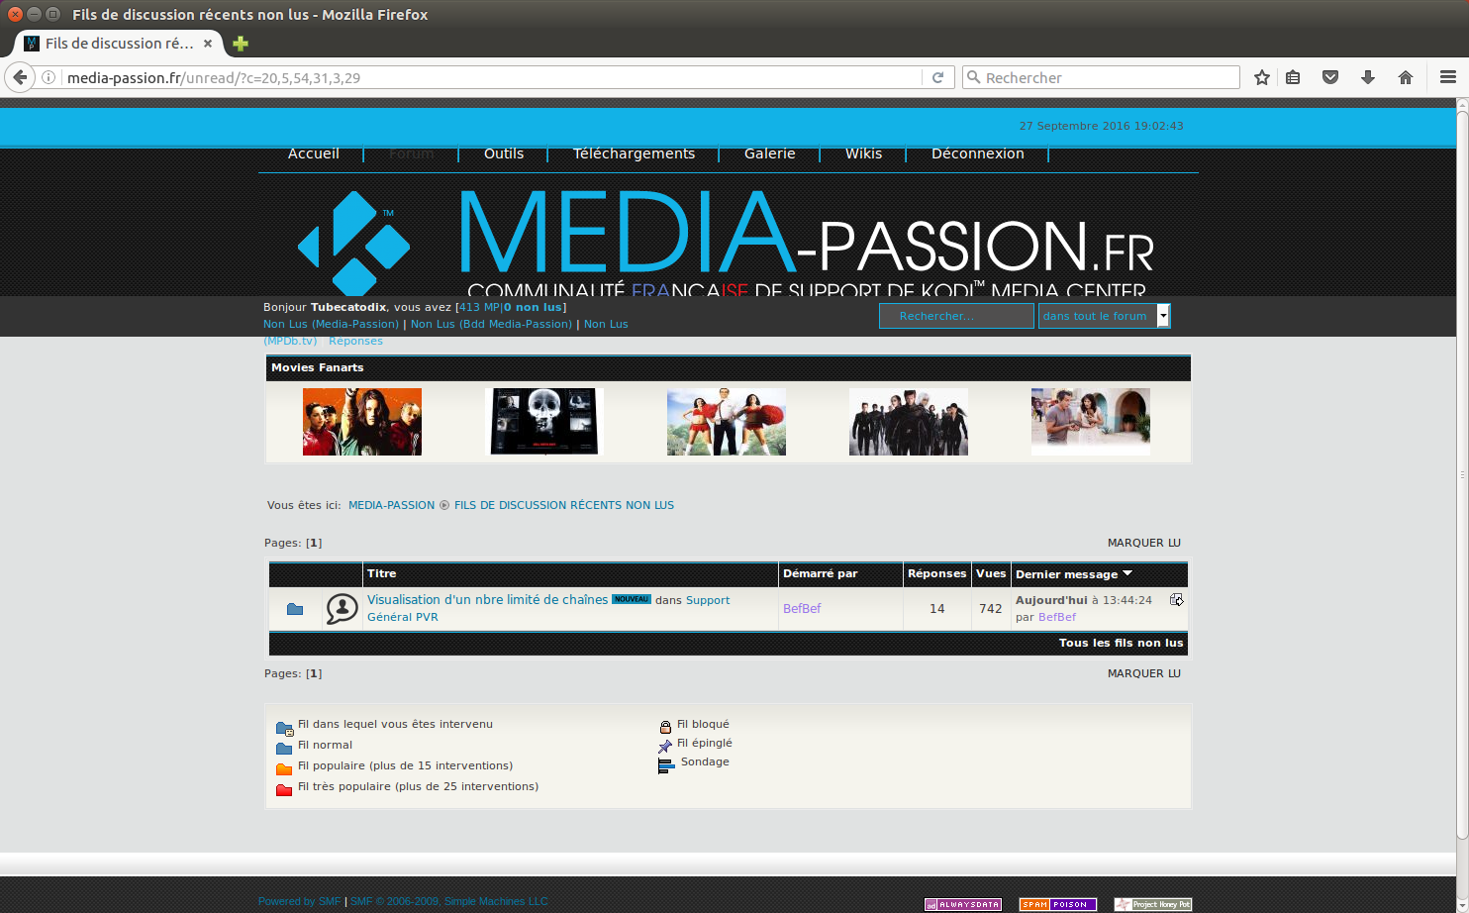Reload the page with the refresh icon

click(937, 77)
